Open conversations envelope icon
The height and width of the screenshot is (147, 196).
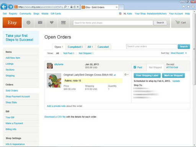pos(40,23)
